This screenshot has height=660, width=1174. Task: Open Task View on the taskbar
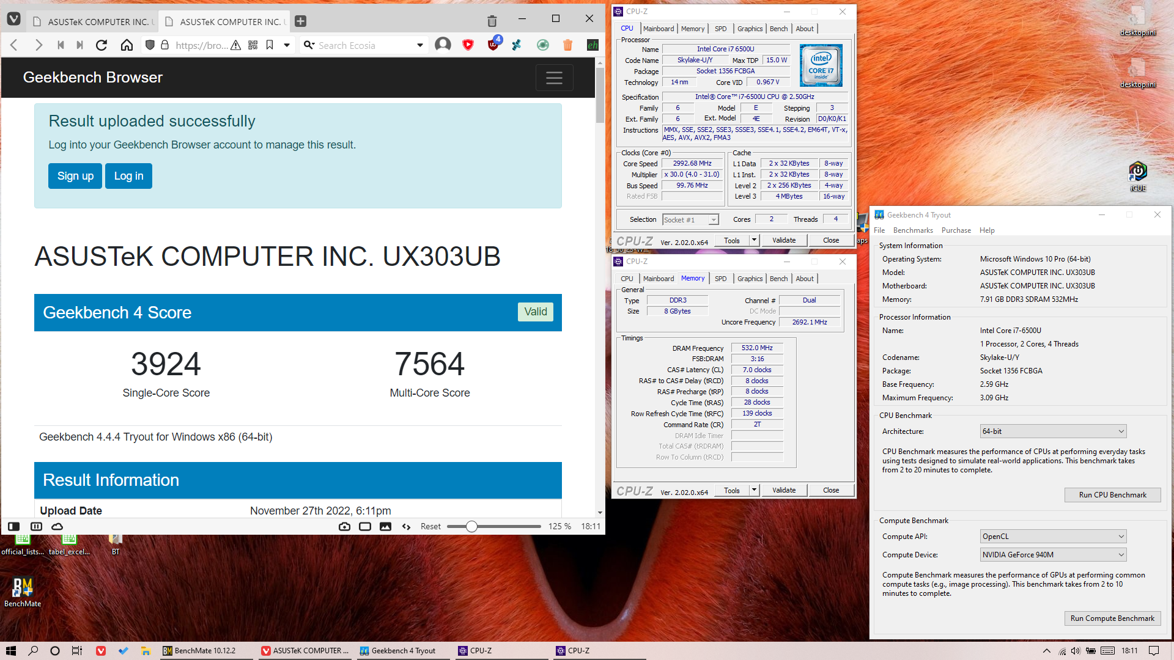tap(77, 651)
